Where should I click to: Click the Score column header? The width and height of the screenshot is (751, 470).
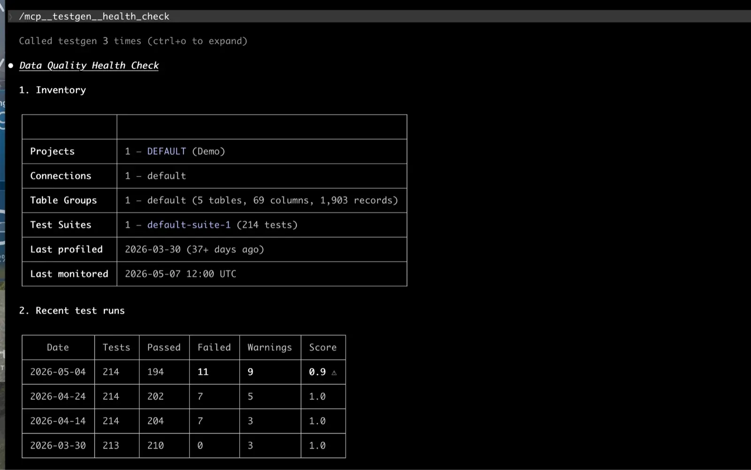coord(322,348)
